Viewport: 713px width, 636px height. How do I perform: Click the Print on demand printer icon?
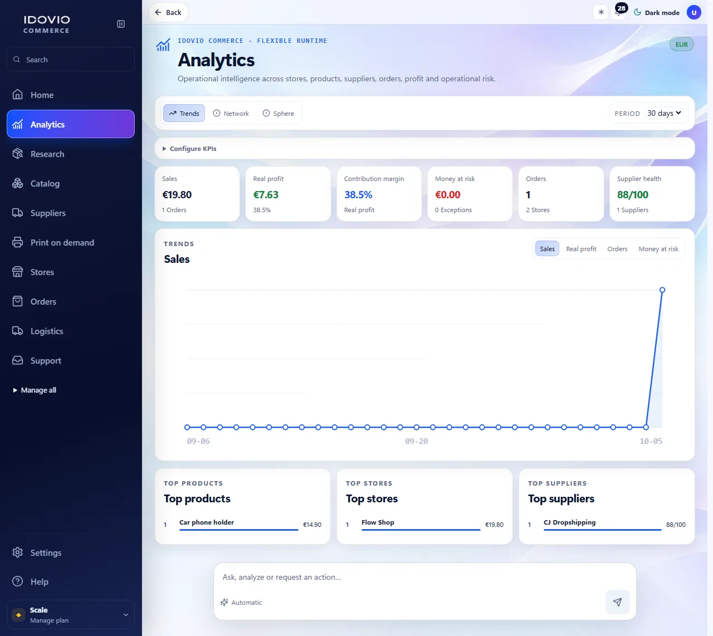(x=18, y=242)
